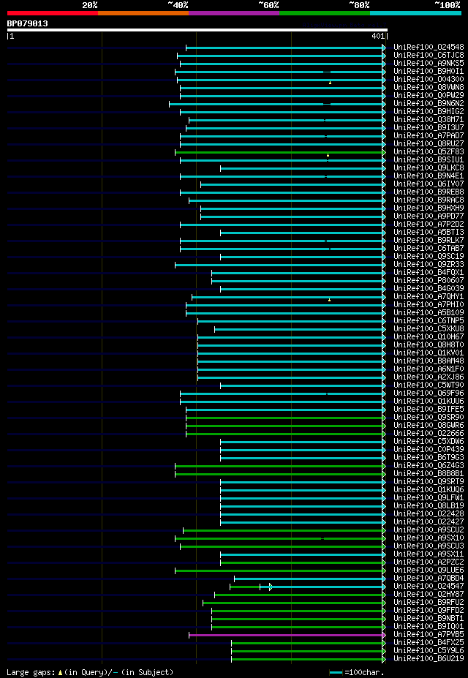Viewport: 468px width, 678px height.
Task: Click the UniRef100_B4FQX1 label
Action: (429, 273)
